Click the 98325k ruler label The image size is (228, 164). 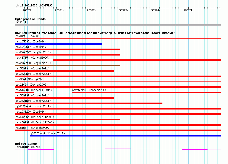pos(188,10)
